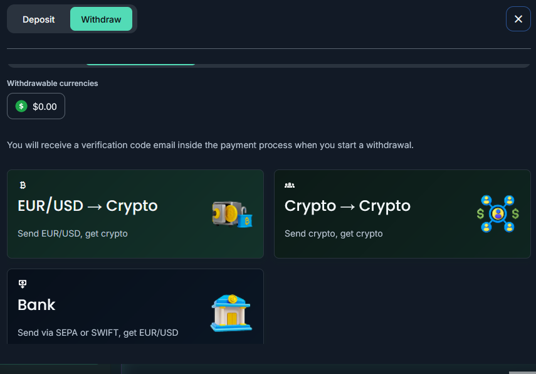Screen dimensions: 536x374
Task: Click the safe with coin illustration
Action: (x=232, y=214)
